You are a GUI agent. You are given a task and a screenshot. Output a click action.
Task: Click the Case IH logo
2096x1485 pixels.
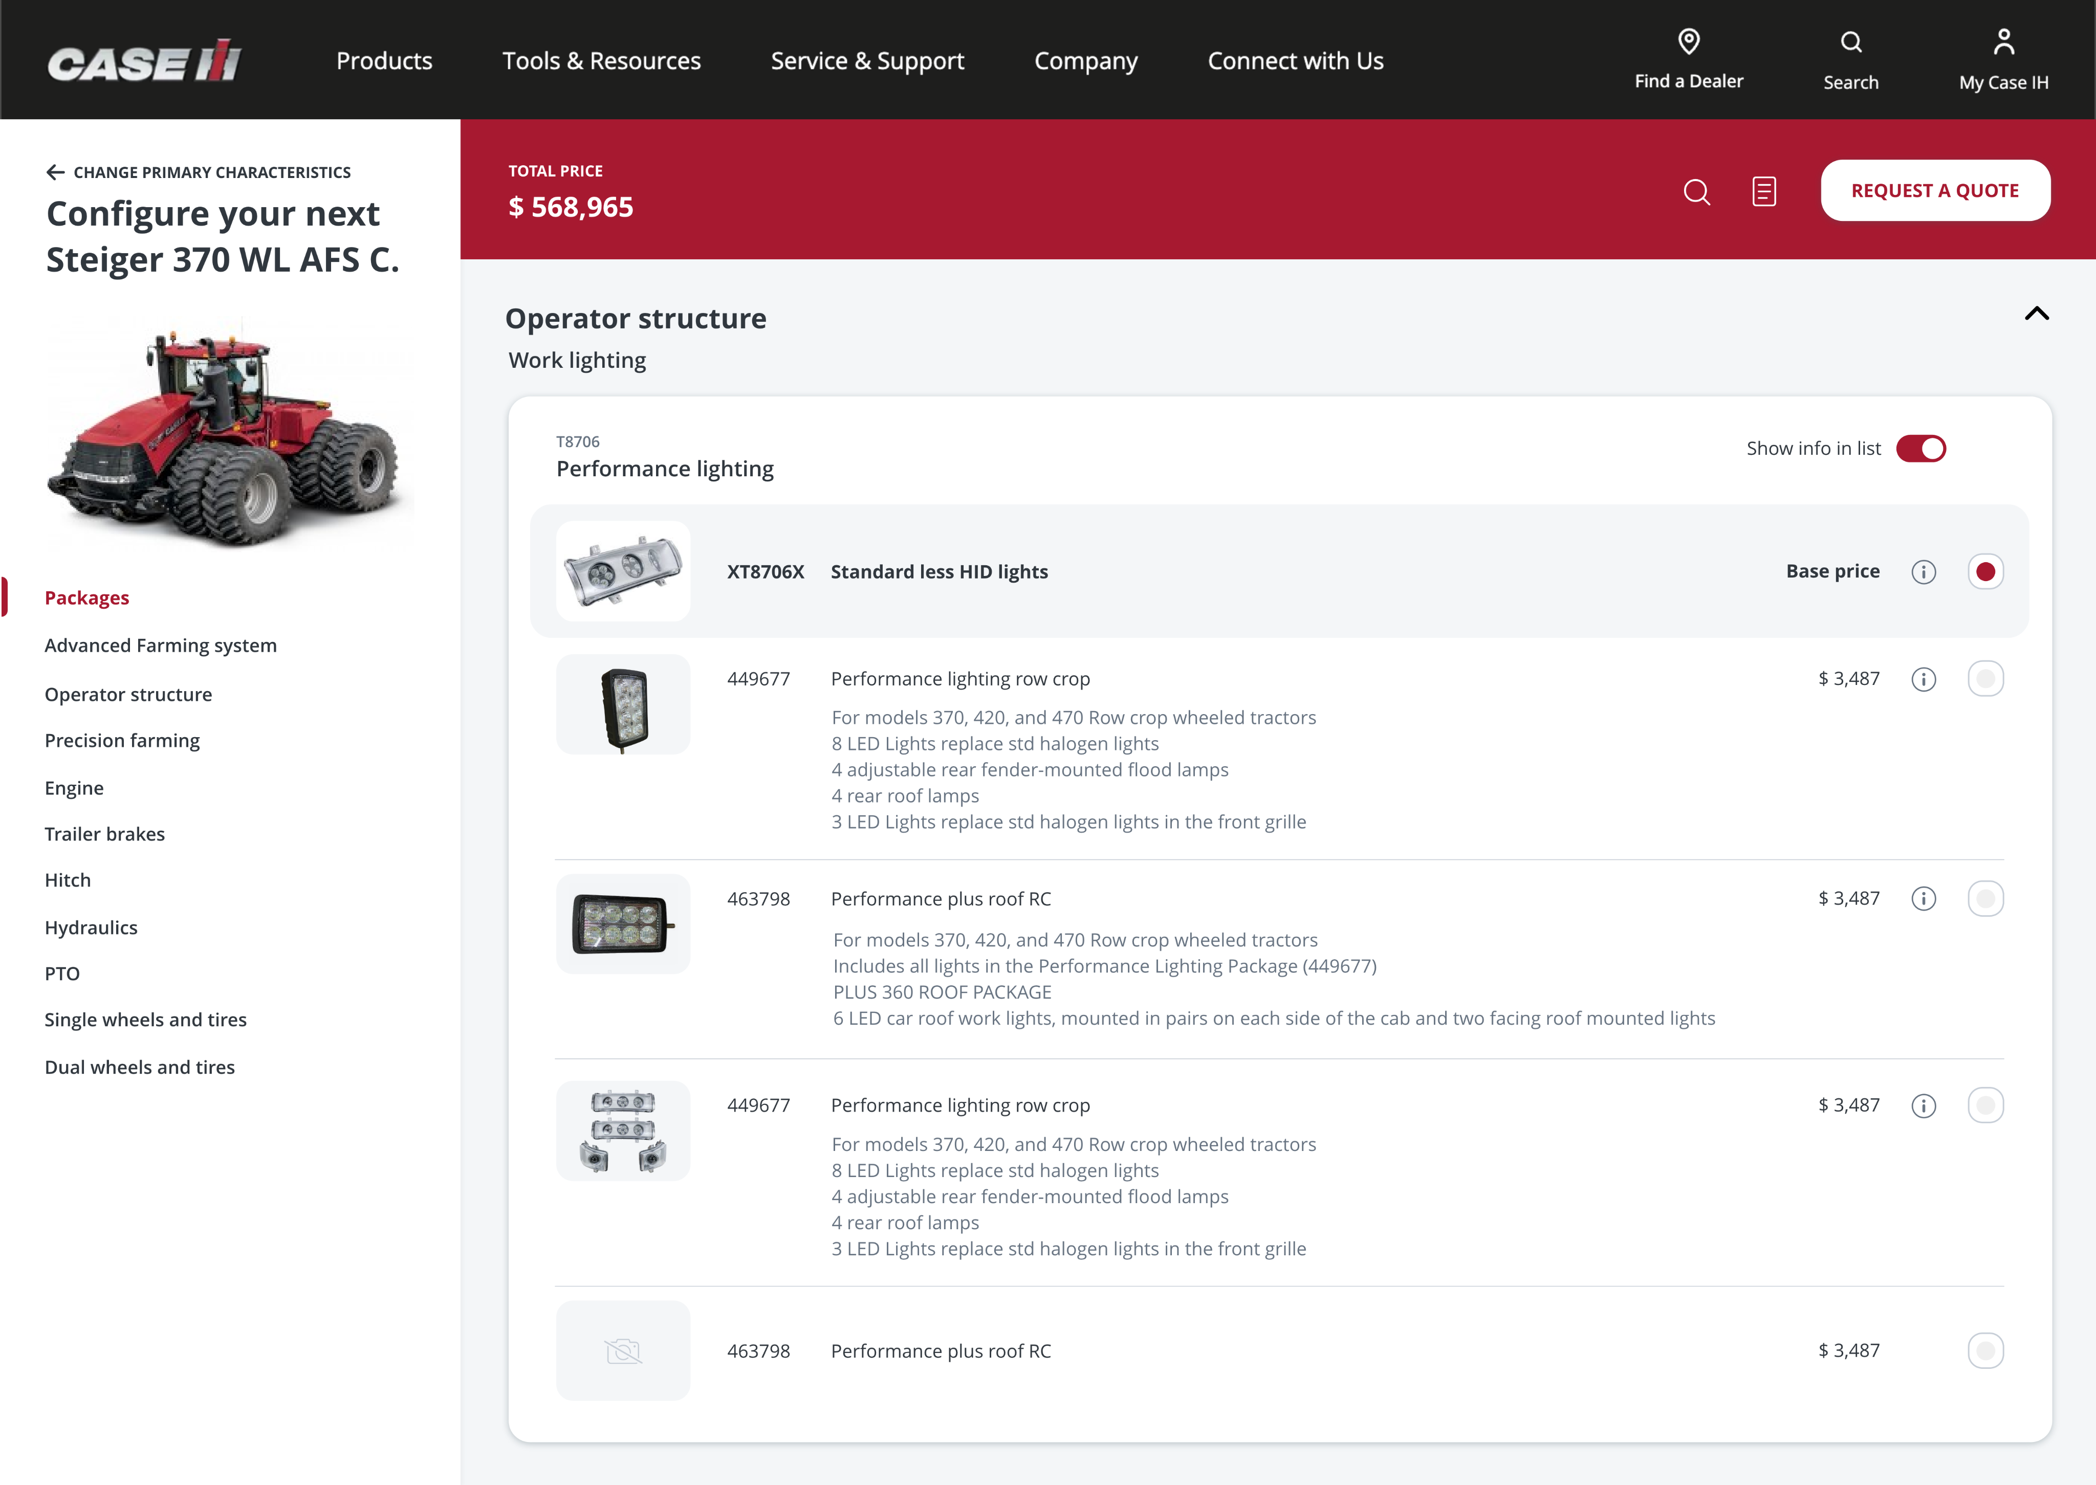(x=144, y=60)
